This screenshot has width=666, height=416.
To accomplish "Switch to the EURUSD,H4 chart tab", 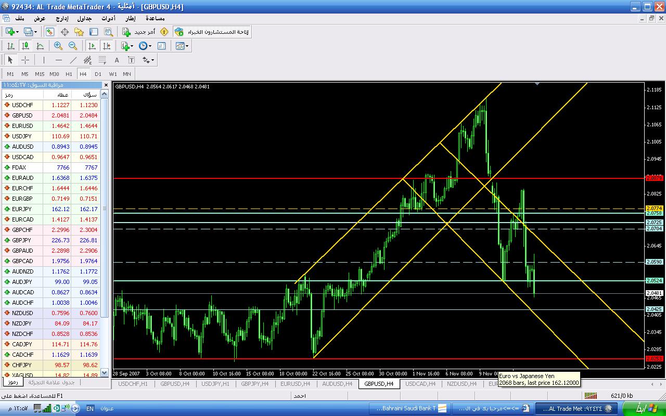I will click(x=295, y=384).
